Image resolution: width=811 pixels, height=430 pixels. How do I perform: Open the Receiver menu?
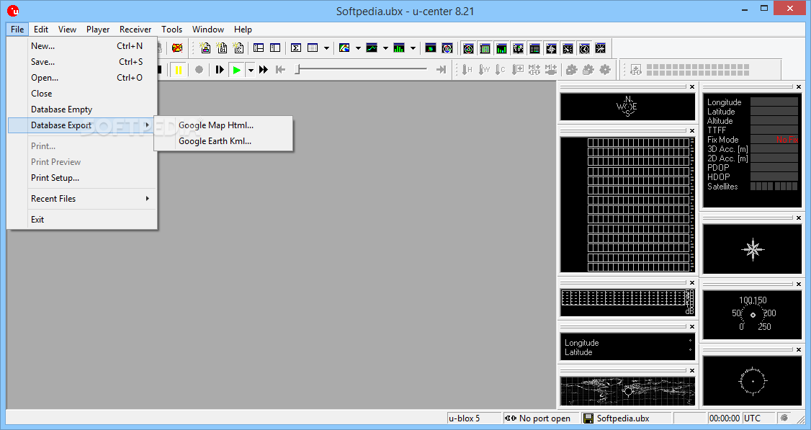pyautogui.click(x=135, y=30)
